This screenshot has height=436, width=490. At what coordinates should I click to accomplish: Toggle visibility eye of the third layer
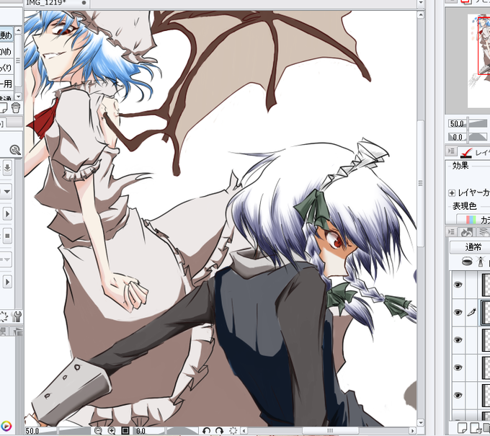click(x=458, y=339)
